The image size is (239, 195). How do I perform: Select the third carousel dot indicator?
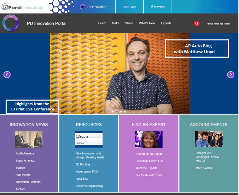(121, 111)
